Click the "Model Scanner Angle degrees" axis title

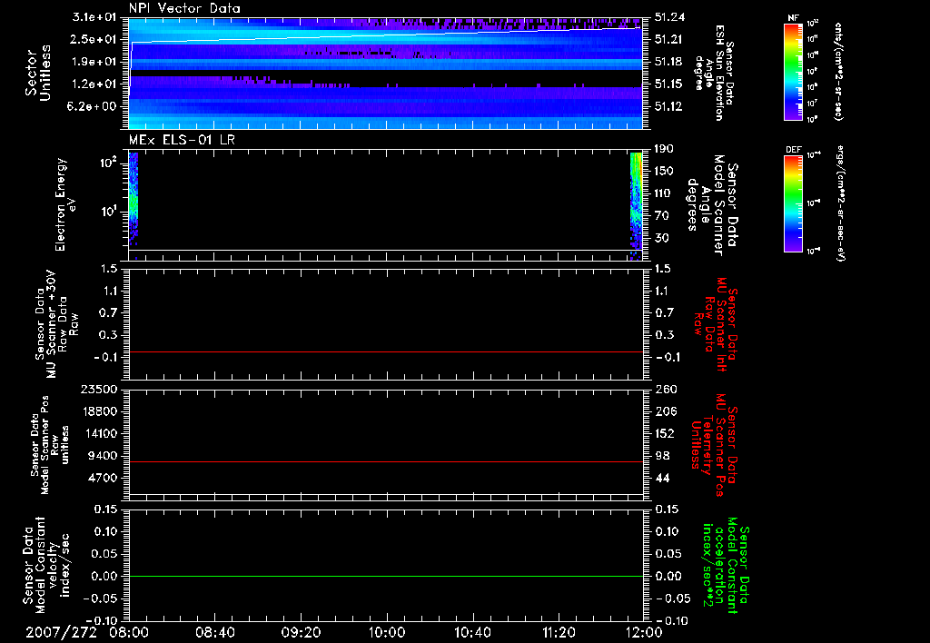pos(705,206)
